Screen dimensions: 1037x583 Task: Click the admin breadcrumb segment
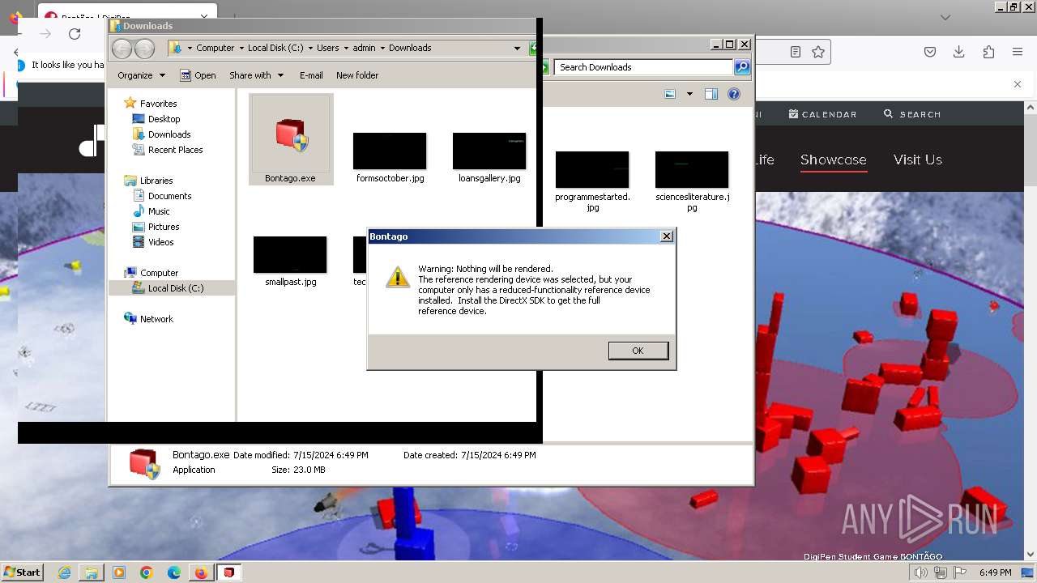pyautogui.click(x=364, y=48)
